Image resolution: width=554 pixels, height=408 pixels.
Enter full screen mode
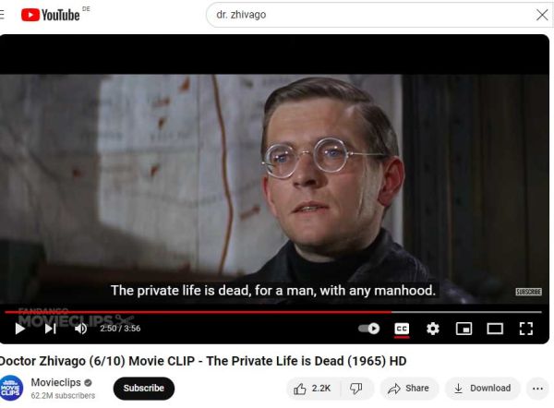pos(526,329)
